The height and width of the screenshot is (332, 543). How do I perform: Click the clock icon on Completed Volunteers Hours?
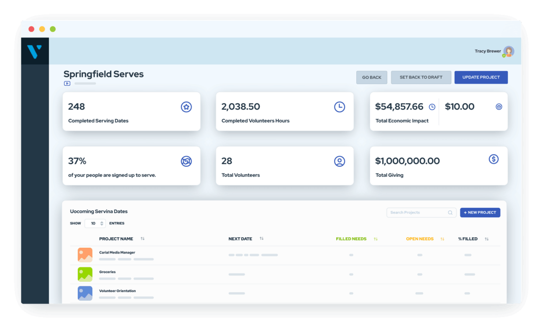click(x=339, y=107)
